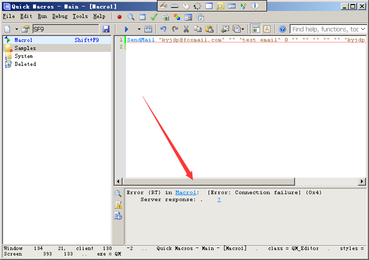Screen dimensions: 369x260
Task: Click the Paste clipboard icon
Action: 209,29
